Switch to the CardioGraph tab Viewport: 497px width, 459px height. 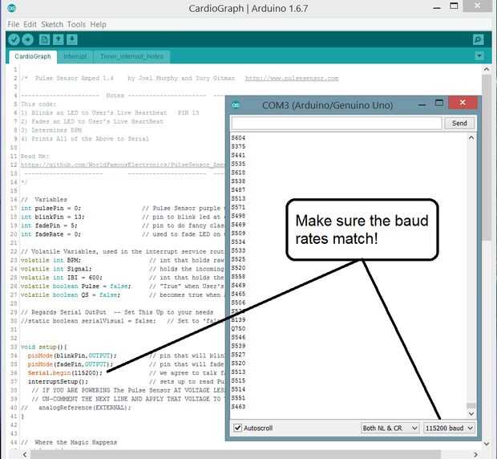point(33,56)
